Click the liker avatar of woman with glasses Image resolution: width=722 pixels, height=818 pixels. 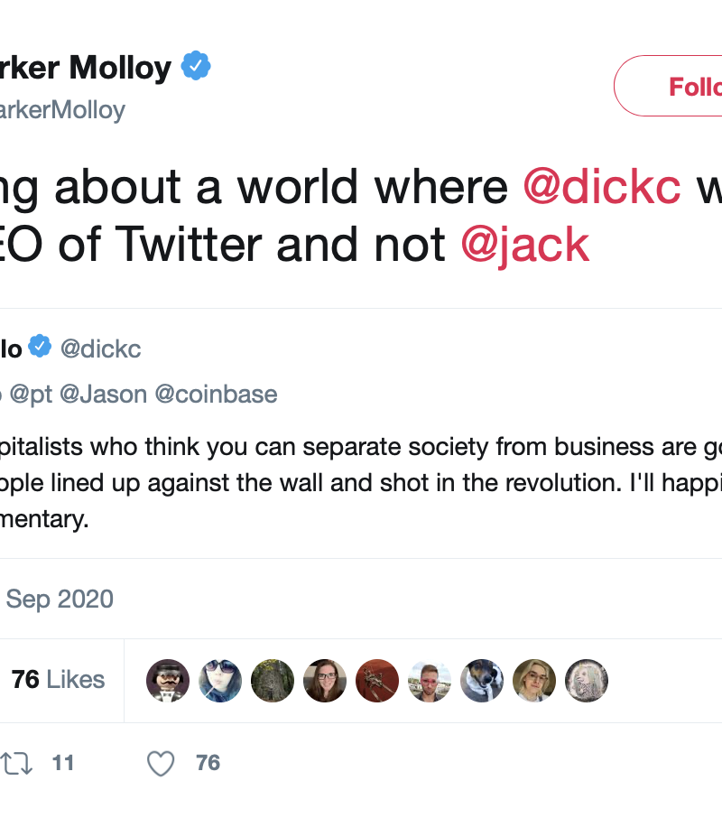pos(325,681)
